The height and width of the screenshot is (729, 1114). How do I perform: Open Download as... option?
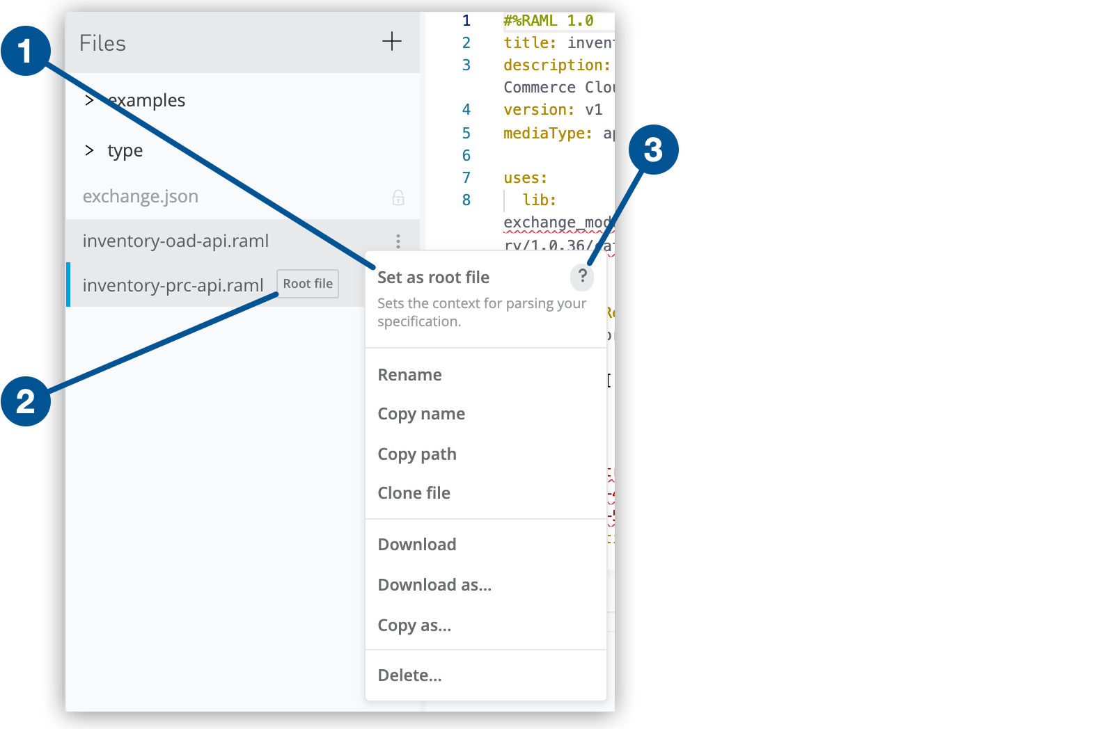click(434, 585)
